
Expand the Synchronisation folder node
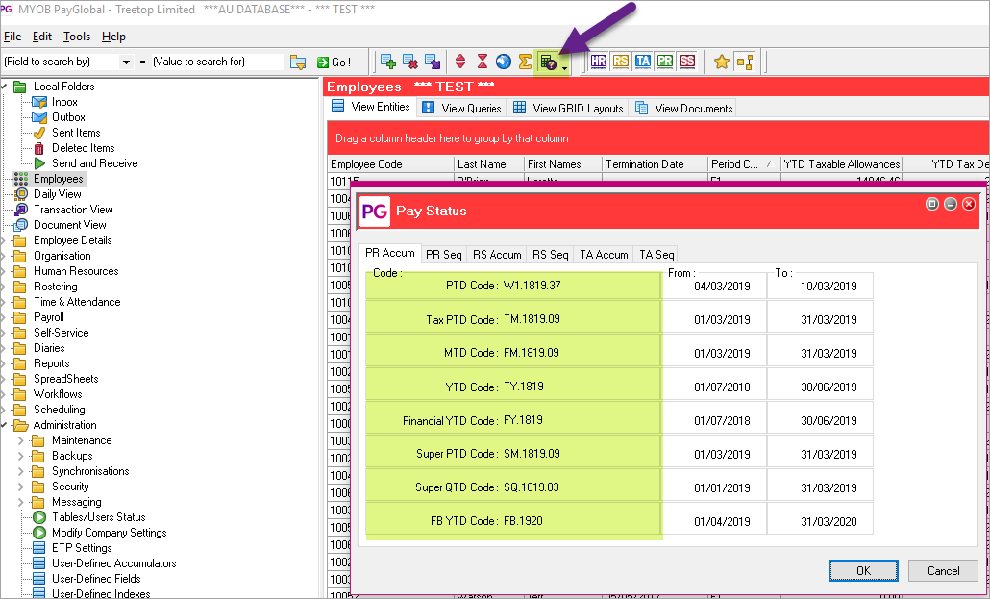(x=21, y=471)
